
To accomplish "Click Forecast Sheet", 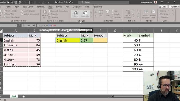I will click(x=153, y=14).
